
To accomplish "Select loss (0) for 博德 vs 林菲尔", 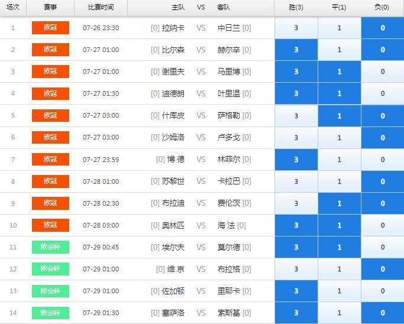I will tap(383, 160).
